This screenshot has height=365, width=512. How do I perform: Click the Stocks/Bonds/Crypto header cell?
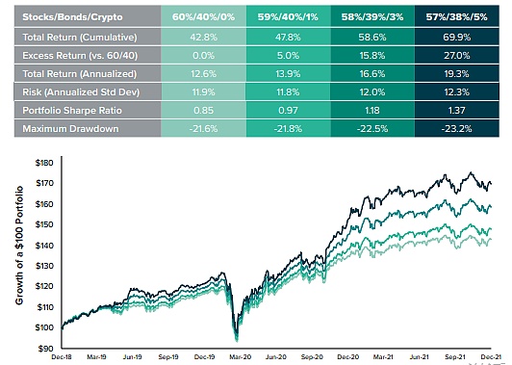click(88, 16)
